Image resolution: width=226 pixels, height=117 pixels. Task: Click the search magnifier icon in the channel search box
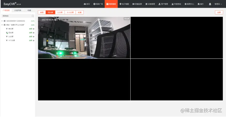(33, 16)
